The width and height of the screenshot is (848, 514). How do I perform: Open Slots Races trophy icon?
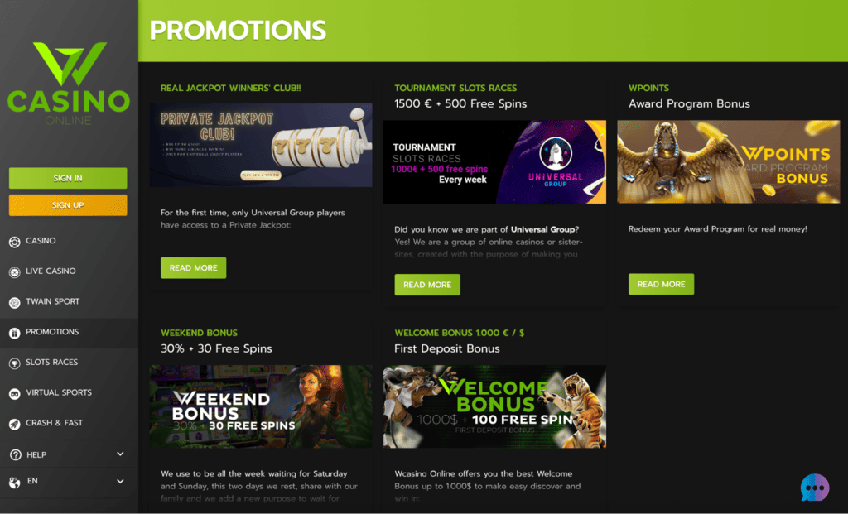(15, 363)
